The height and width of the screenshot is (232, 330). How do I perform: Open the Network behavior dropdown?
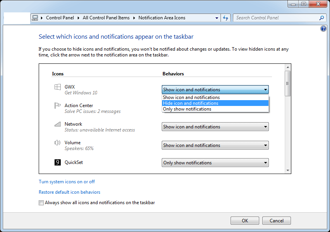point(265,126)
